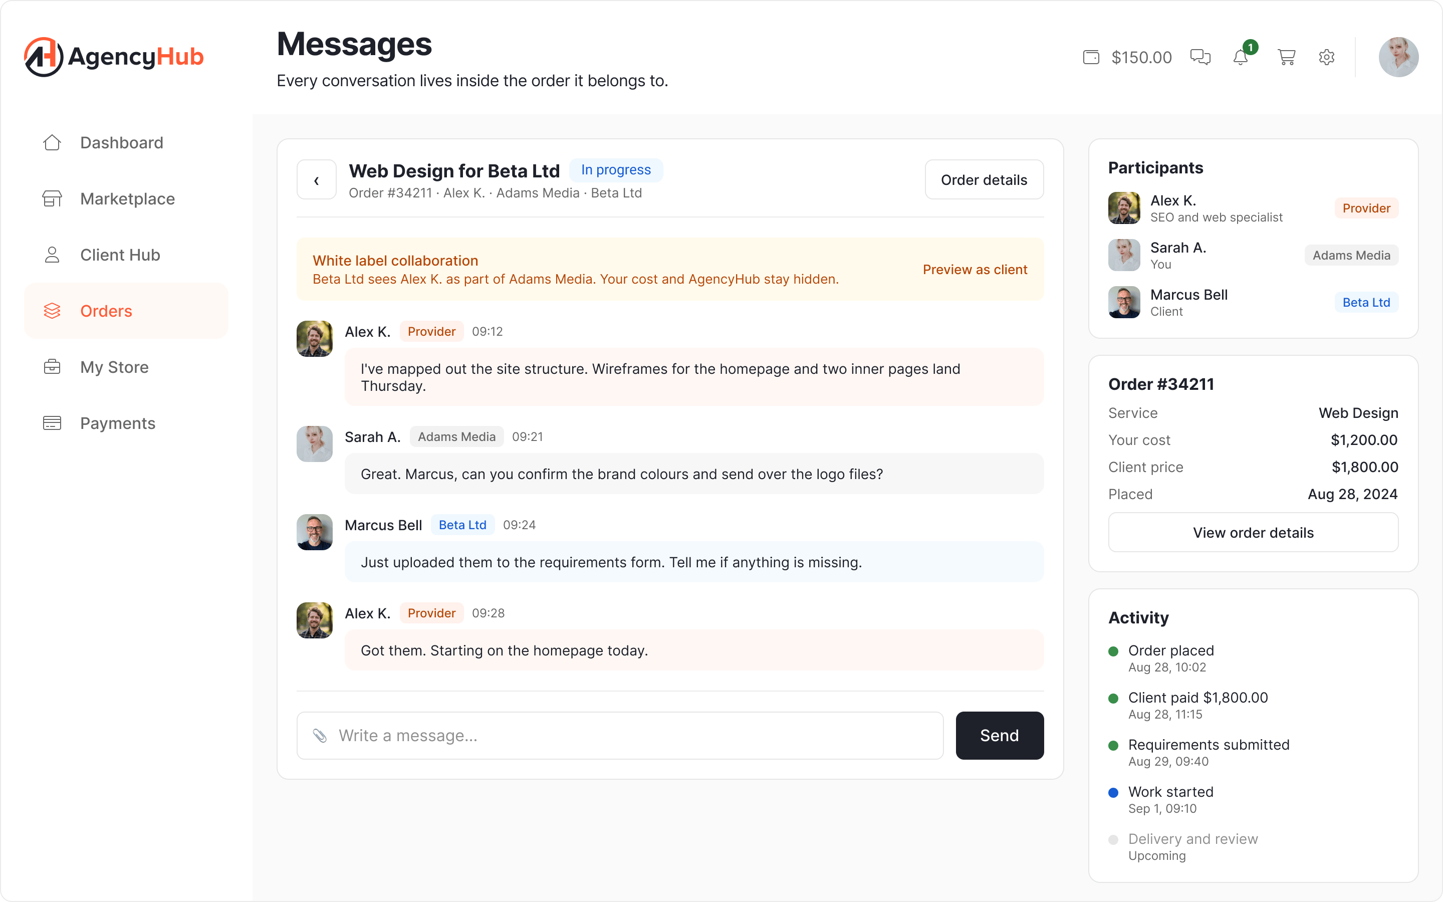This screenshot has height=902, width=1443.
Task: Click the My Store briefcase icon
Action: coord(52,367)
